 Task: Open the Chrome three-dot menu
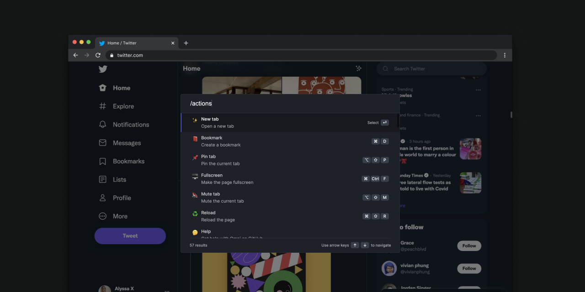[505, 55]
